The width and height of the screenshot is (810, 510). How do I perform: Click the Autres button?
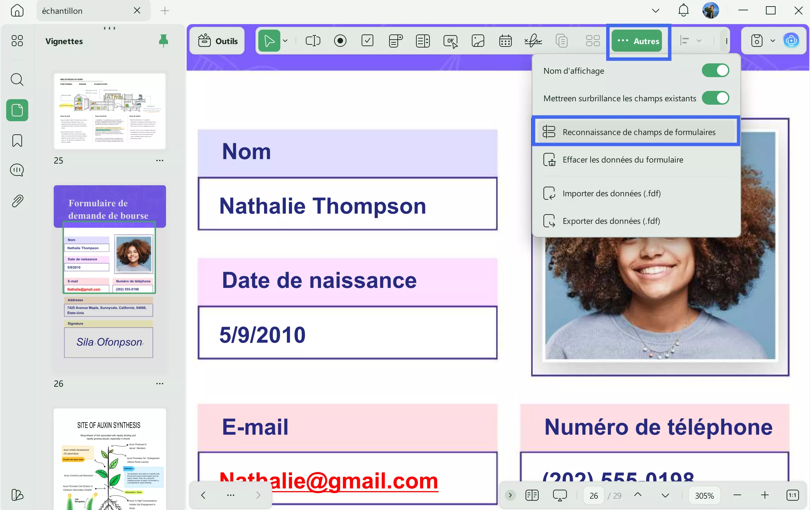(638, 41)
